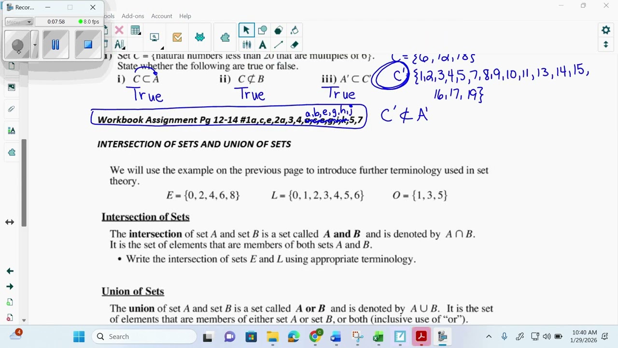Open the Help menu
The width and height of the screenshot is (618, 348).
tap(185, 16)
